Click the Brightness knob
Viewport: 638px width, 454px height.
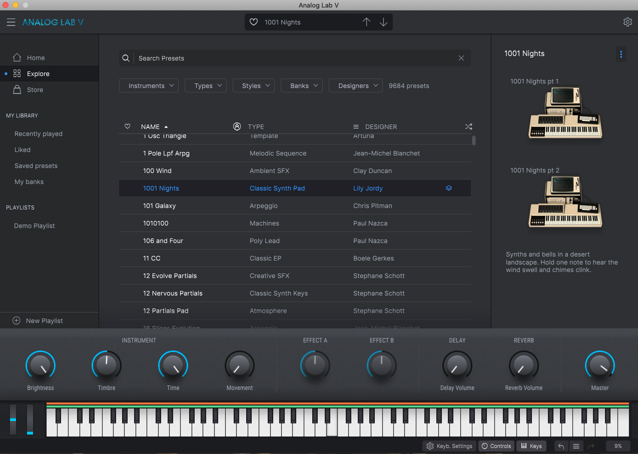click(41, 366)
